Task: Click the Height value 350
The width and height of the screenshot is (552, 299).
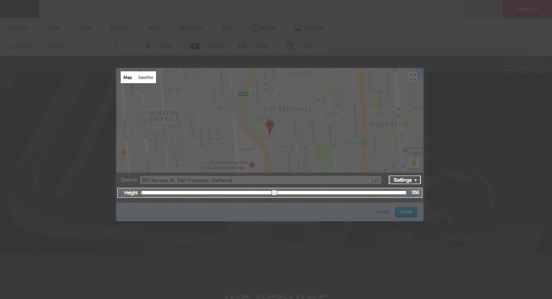Action: click(415, 192)
